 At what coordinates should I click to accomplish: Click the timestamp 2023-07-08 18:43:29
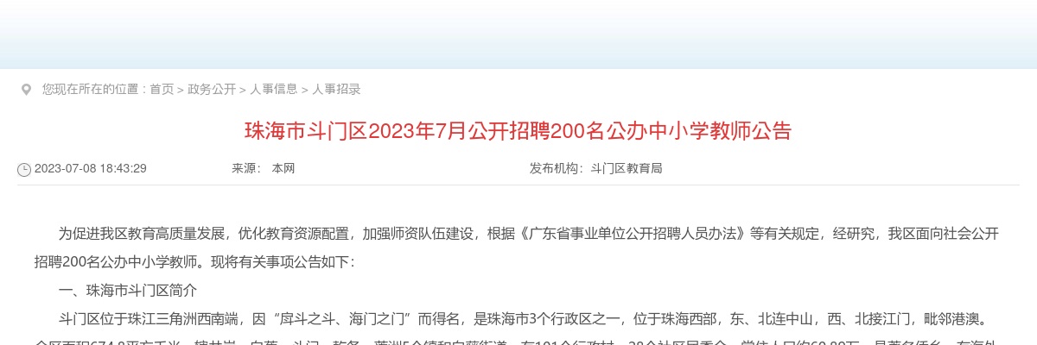91,168
